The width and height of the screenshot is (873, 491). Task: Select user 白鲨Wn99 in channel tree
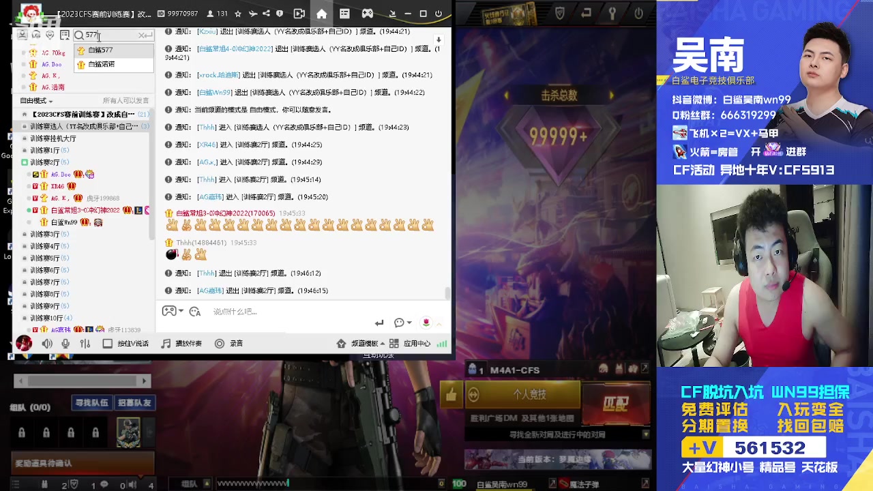click(x=64, y=222)
